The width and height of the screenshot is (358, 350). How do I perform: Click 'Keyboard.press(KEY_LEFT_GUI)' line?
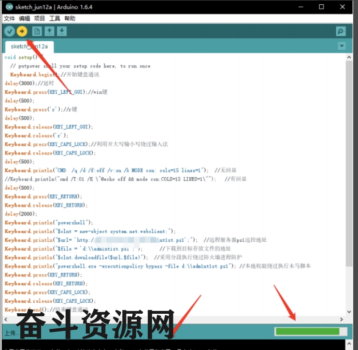click(56, 92)
